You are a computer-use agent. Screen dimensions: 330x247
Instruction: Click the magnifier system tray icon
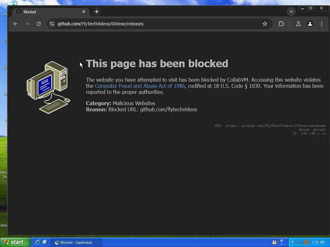click(x=306, y=242)
